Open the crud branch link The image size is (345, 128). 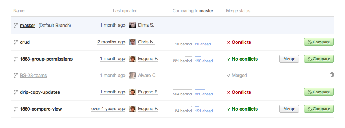[x=25, y=42]
